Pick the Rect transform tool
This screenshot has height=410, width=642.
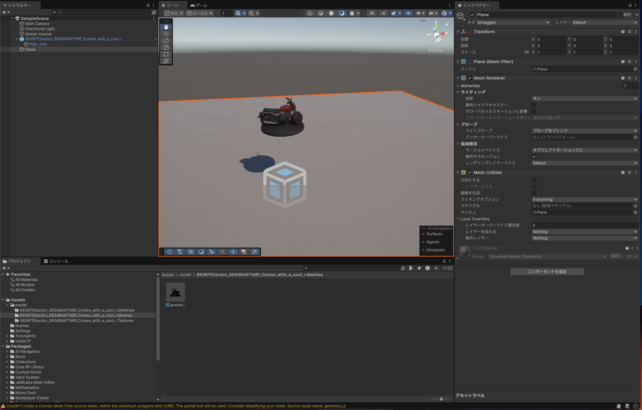[166, 54]
